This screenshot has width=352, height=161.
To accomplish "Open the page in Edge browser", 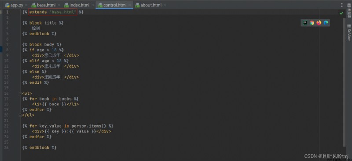I will (326, 23).
